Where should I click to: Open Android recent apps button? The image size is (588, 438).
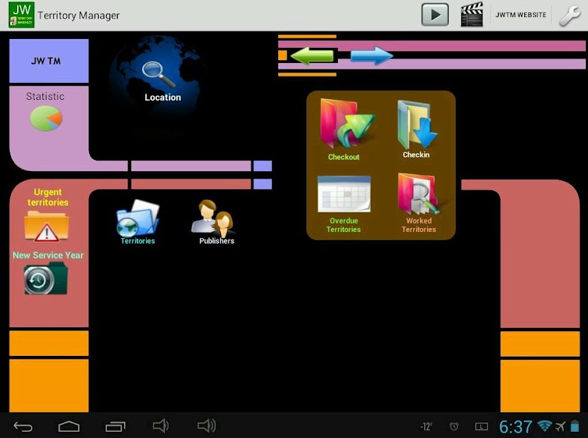coord(116,426)
